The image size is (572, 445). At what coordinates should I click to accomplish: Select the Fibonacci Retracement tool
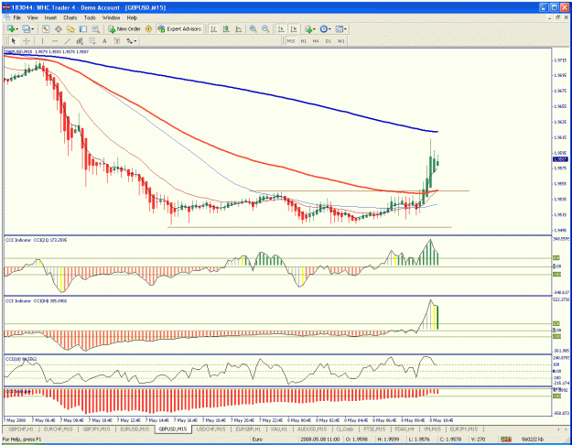click(92, 41)
